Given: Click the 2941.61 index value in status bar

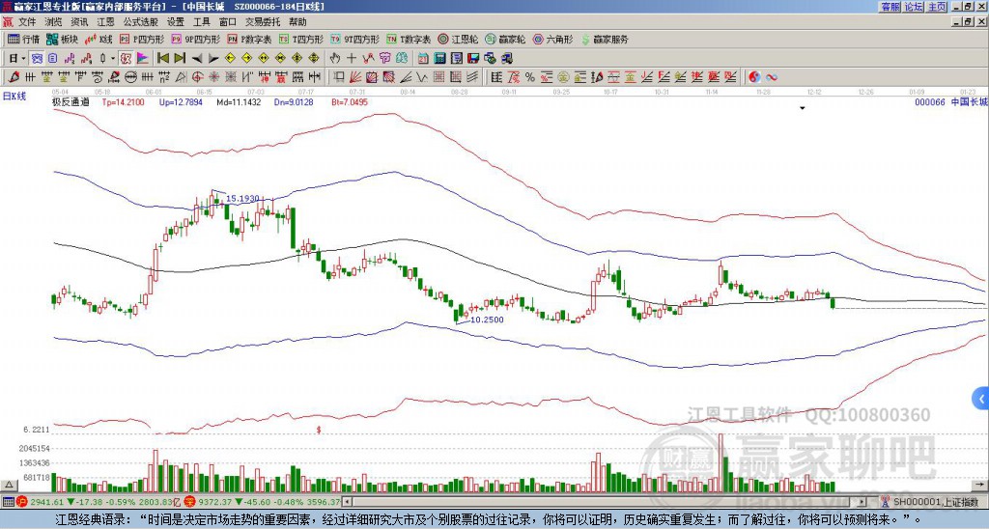Looking at the screenshot, I should point(46,502).
